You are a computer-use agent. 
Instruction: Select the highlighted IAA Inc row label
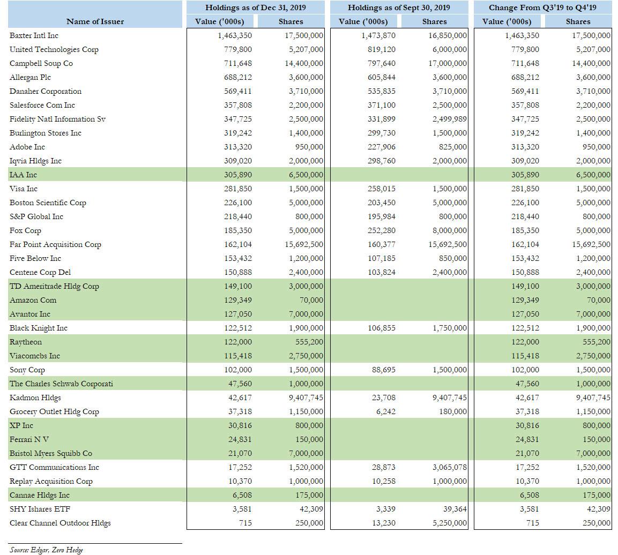pyautogui.click(x=23, y=175)
